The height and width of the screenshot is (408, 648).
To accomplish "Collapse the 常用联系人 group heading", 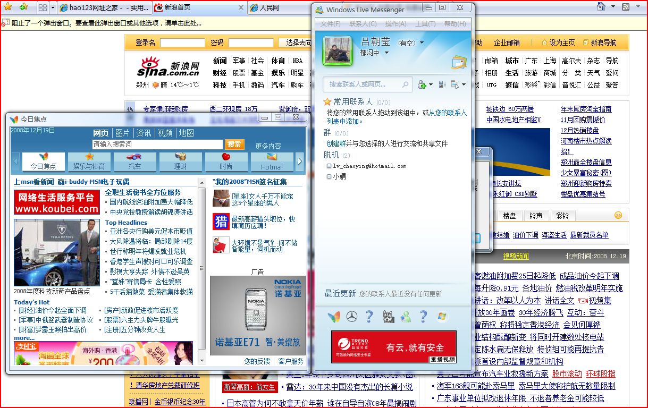I will click(x=353, y=101).
